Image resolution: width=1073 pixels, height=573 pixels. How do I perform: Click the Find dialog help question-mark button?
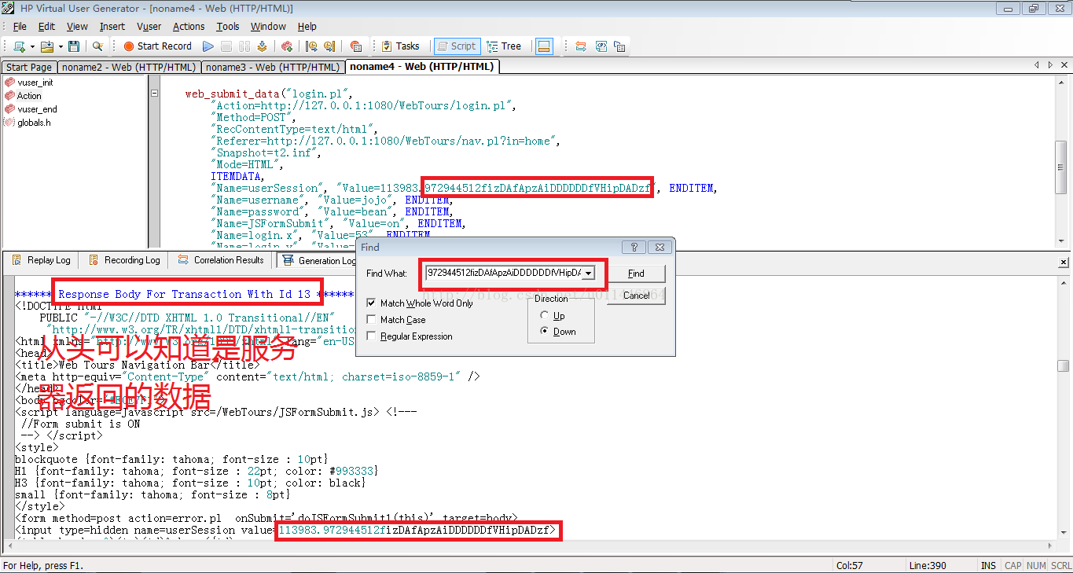tap(634, 247)
